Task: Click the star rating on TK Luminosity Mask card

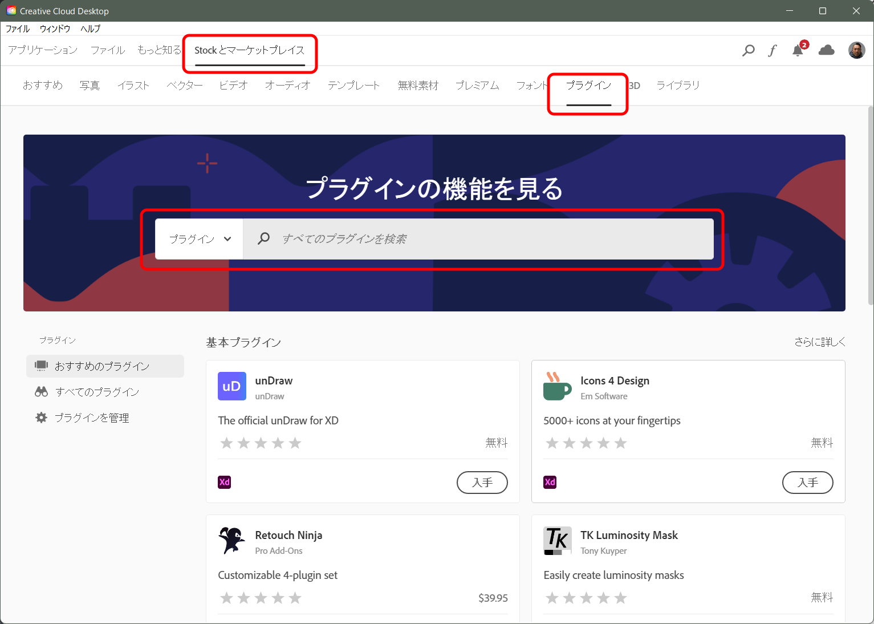Action: pyautogui.click(x=586, y=598)
